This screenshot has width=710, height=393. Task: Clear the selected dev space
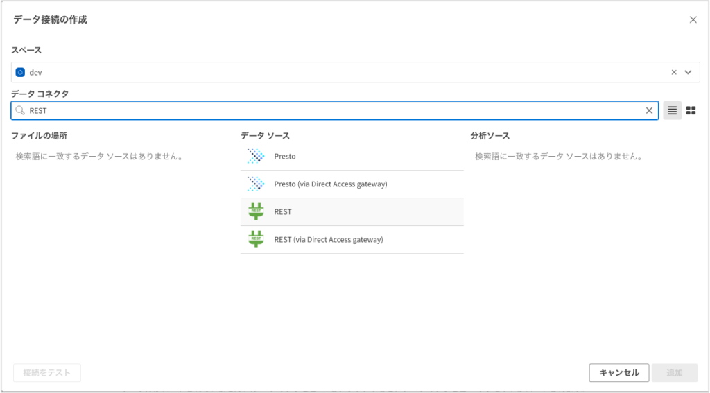pos(674,72)
